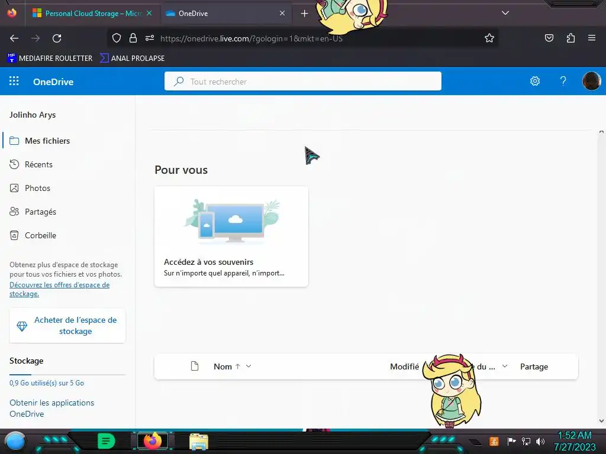Open File Explorer from taskbar
This screenshot has width=606, height=454.
coord(199,442)
